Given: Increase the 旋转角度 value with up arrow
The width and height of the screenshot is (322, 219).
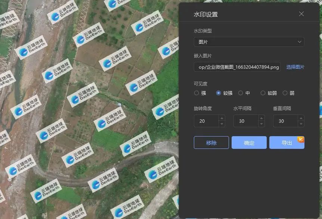Looking at the screenshot, I should tap(222, 118).
